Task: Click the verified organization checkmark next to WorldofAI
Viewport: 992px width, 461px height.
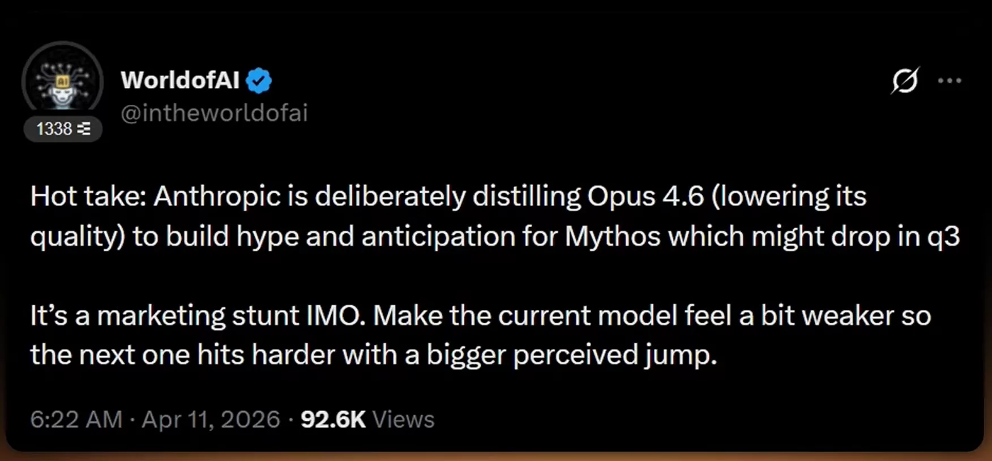Action: coord(259,79)
